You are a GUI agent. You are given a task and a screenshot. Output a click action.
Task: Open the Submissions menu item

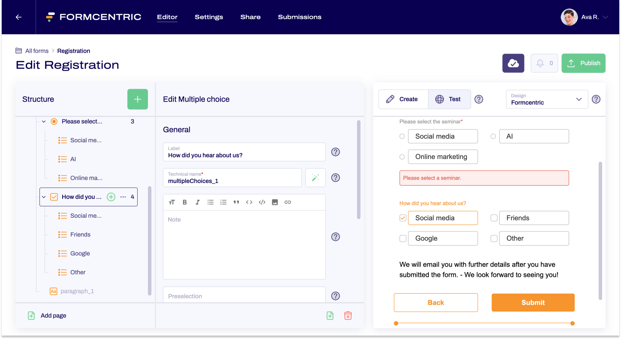[x=299, y=17]
